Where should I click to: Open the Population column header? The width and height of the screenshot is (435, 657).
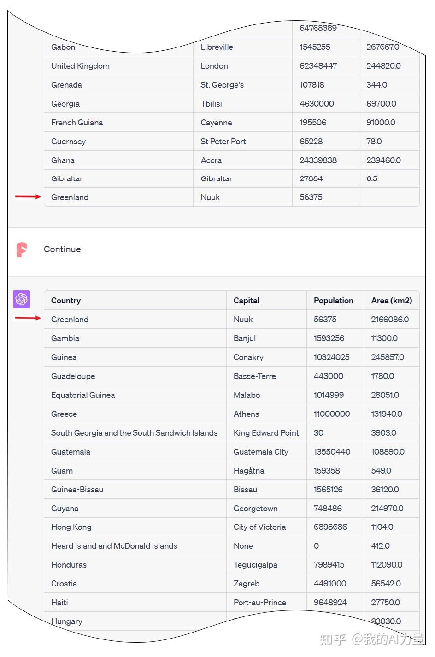(334, 300)
